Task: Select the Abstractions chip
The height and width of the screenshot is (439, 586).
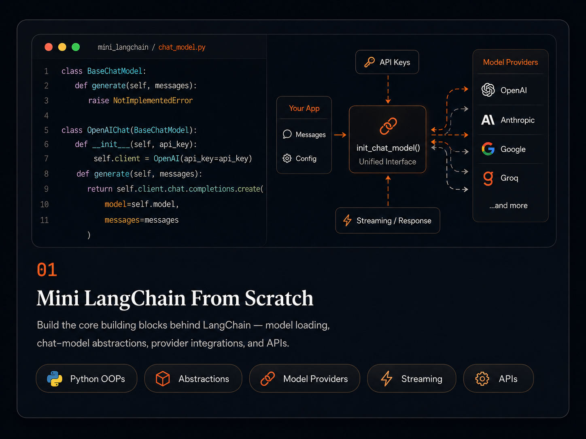Action: pyautogui.click(x=193, y=378)
